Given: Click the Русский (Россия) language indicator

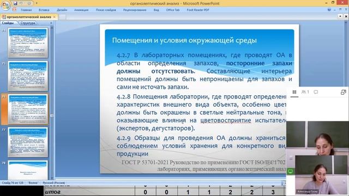Looking at the screenshot, I should (53, 183).
